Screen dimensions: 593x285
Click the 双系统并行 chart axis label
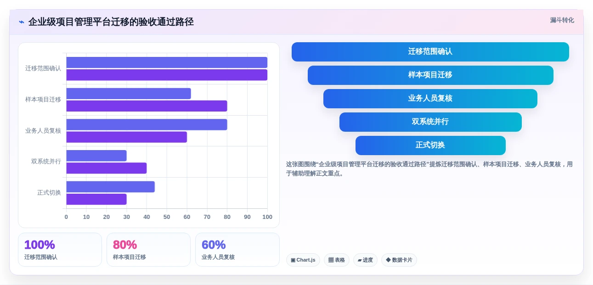tap(46, 162)
